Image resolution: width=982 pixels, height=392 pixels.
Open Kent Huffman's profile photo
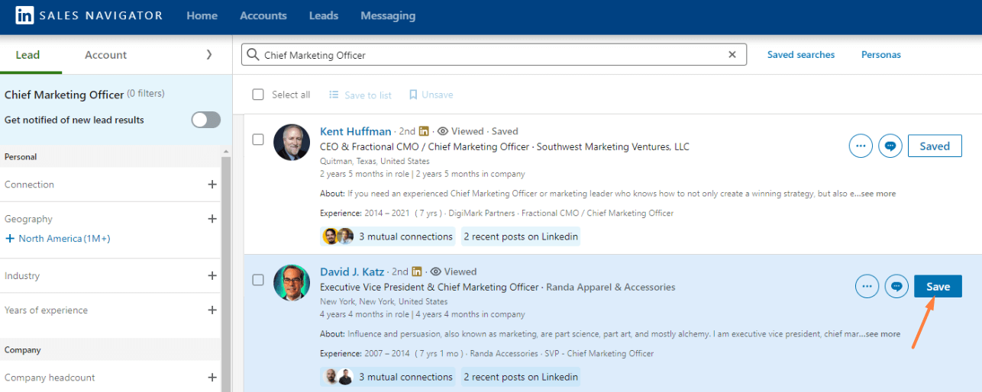(x=292, y=143)
